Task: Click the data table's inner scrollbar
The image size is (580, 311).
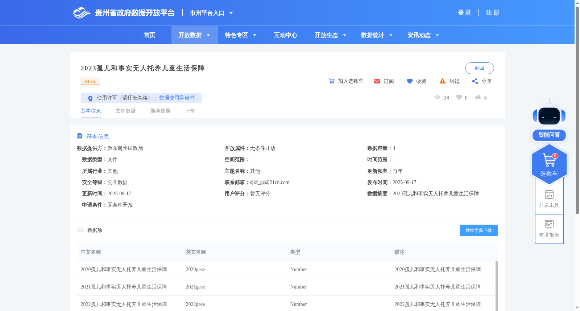Action: coord(496,286)
